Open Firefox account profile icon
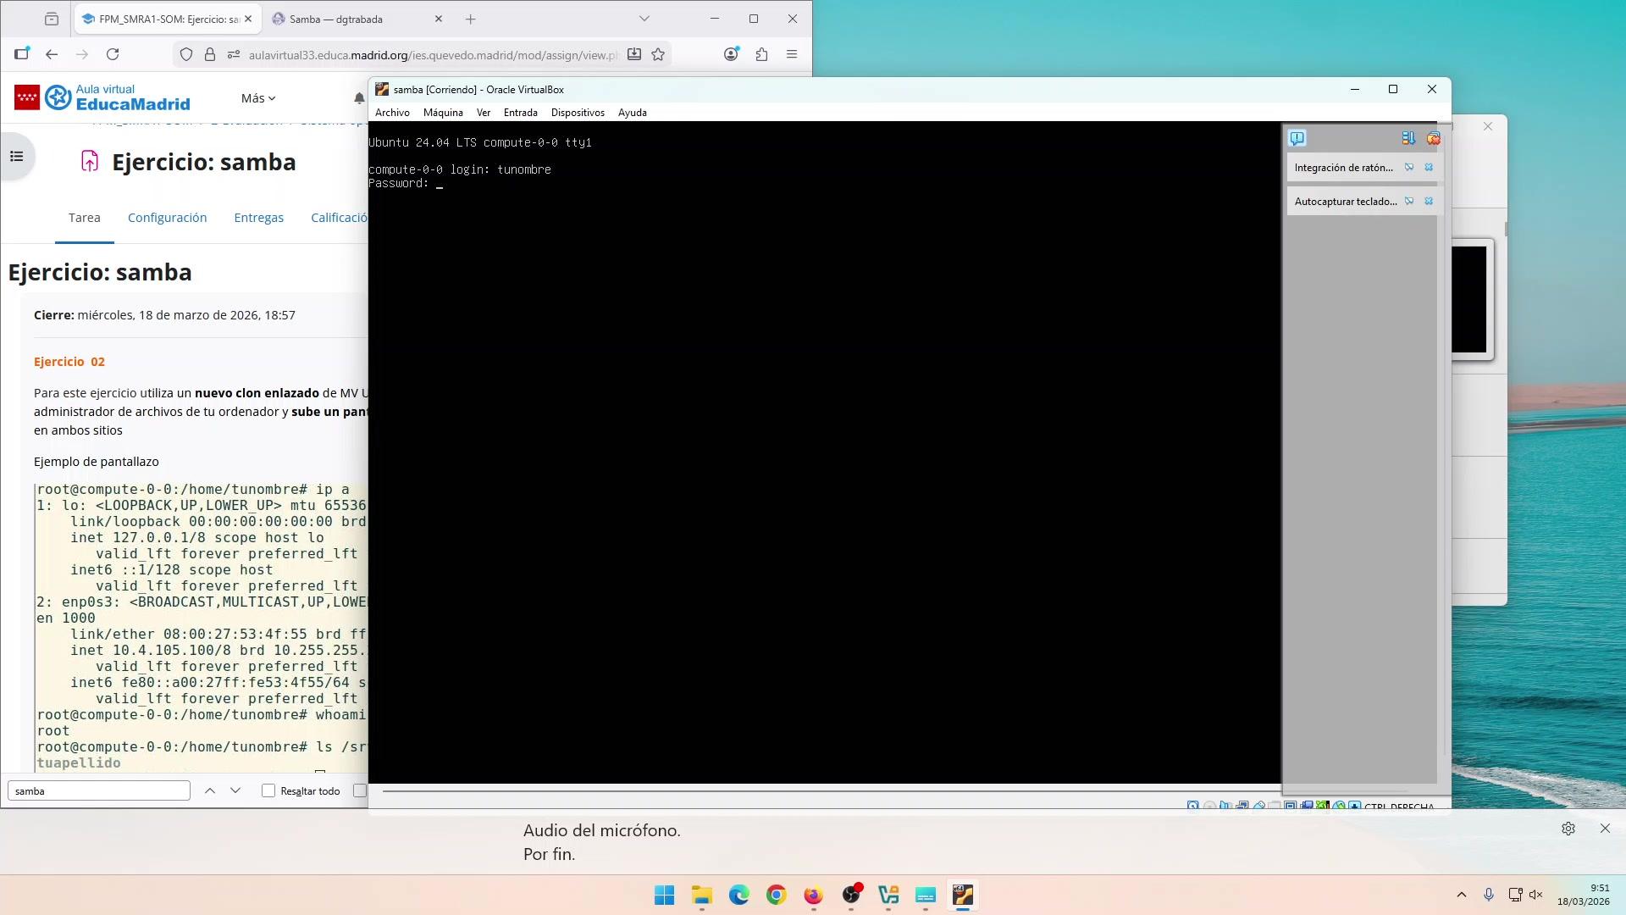This screenshot has width=1626, height=915. coord(732,54)
